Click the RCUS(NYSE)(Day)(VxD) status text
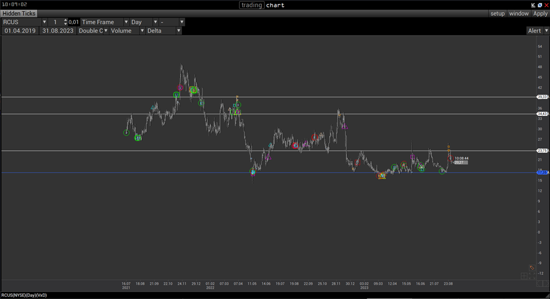550x299 pixels. pos(24,295)
